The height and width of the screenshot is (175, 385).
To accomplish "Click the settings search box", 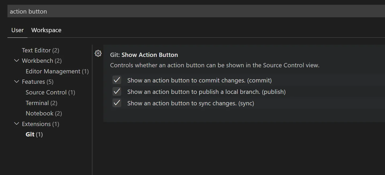I will [x=187, y=11].
